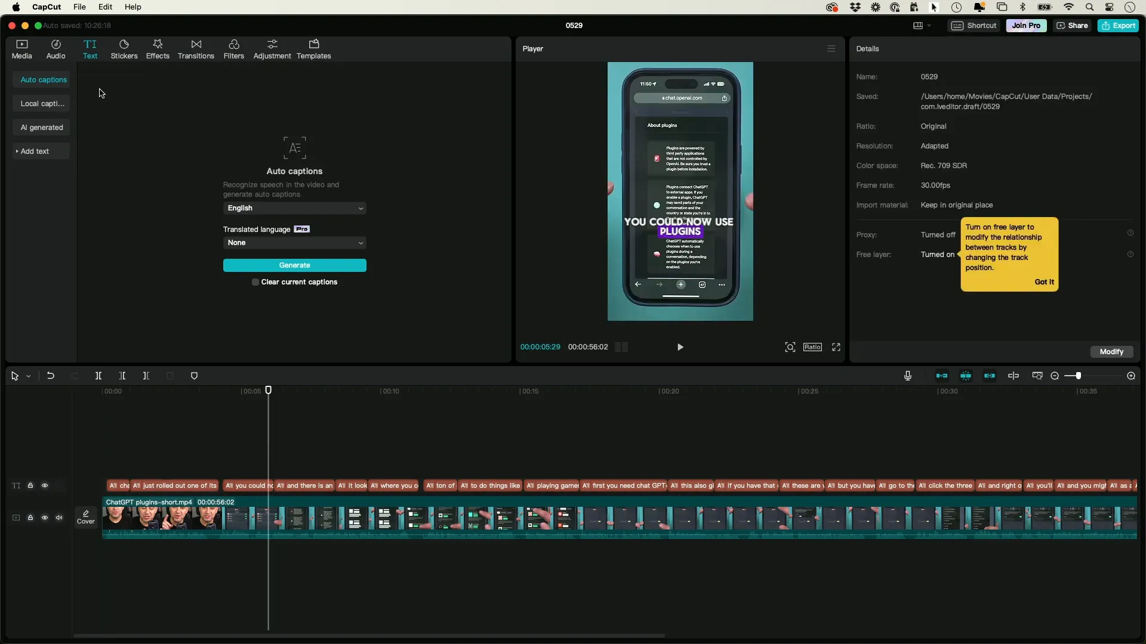Adjust the timeline zoom slider handle

(x=1079, y=376)
